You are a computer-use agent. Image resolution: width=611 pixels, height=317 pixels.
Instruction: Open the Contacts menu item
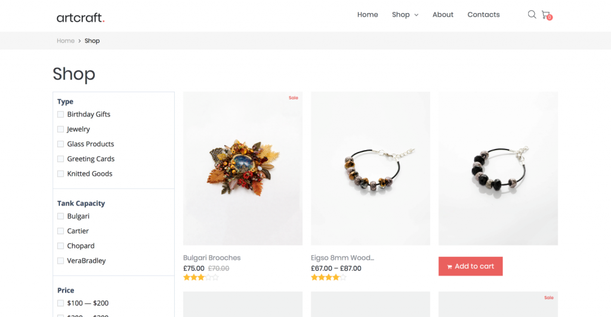tap(483, 15)
